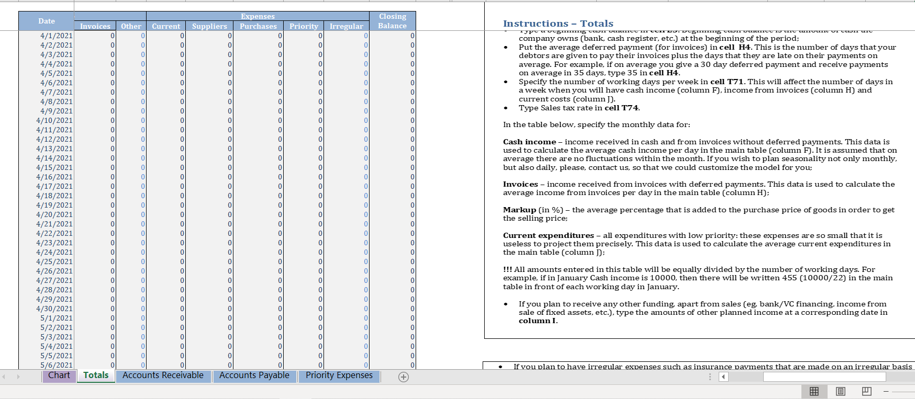Select the 4/30/2021 date cell
The image size is (915, 399).
[46, 309]
